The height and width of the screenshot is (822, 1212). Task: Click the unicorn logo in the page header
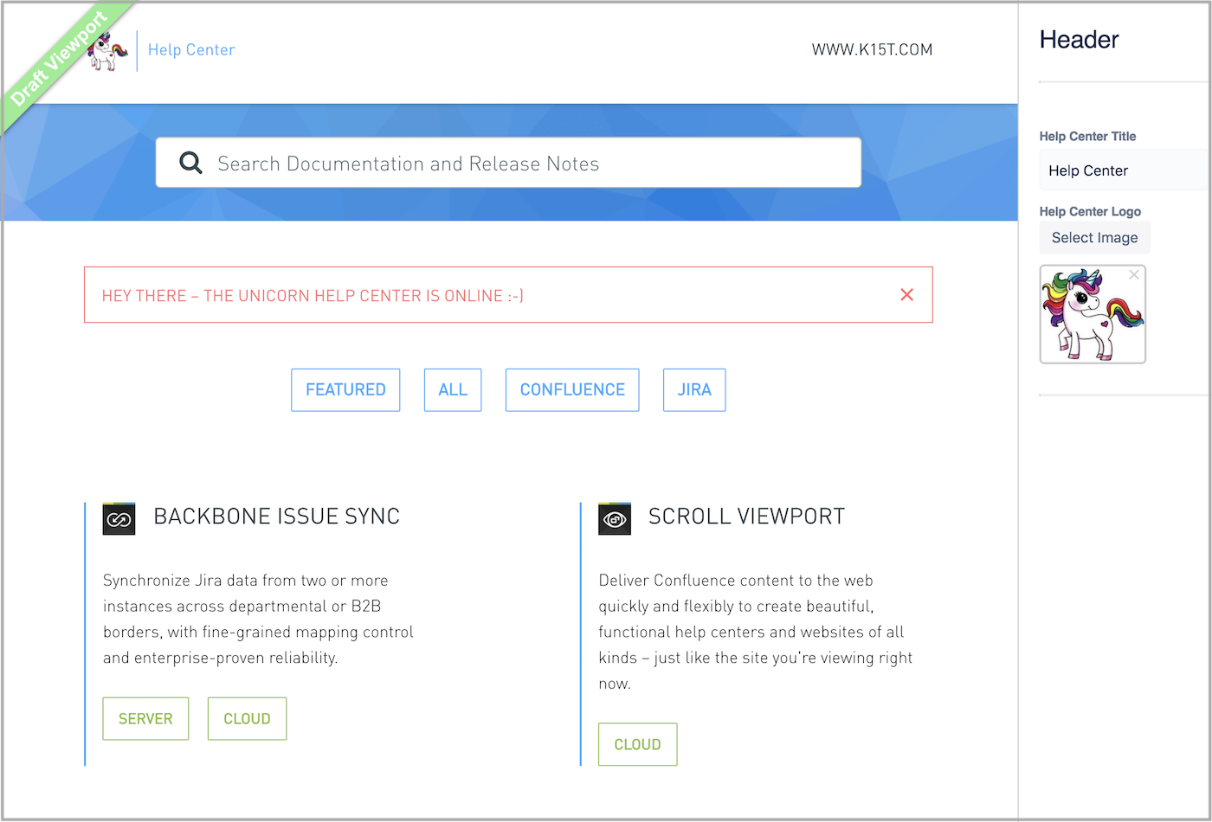click(111, 52)
